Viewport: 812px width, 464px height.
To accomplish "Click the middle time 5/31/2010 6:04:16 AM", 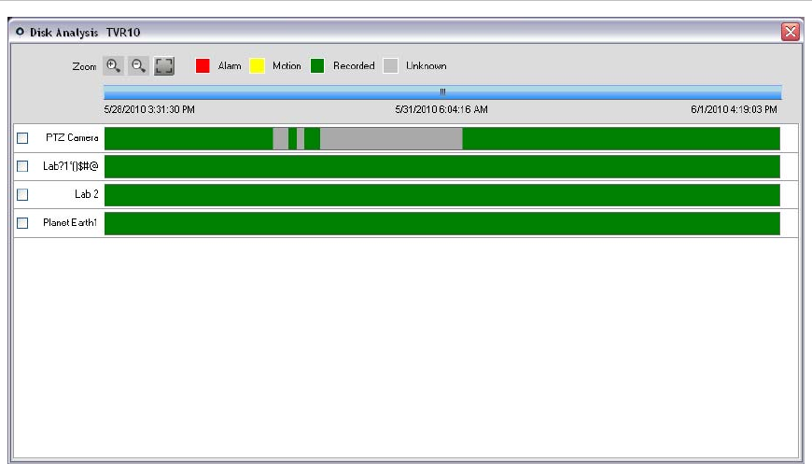I will 441,109.
